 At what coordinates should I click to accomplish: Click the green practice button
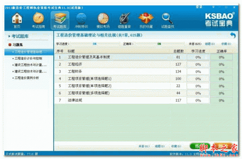pos(200,146)
